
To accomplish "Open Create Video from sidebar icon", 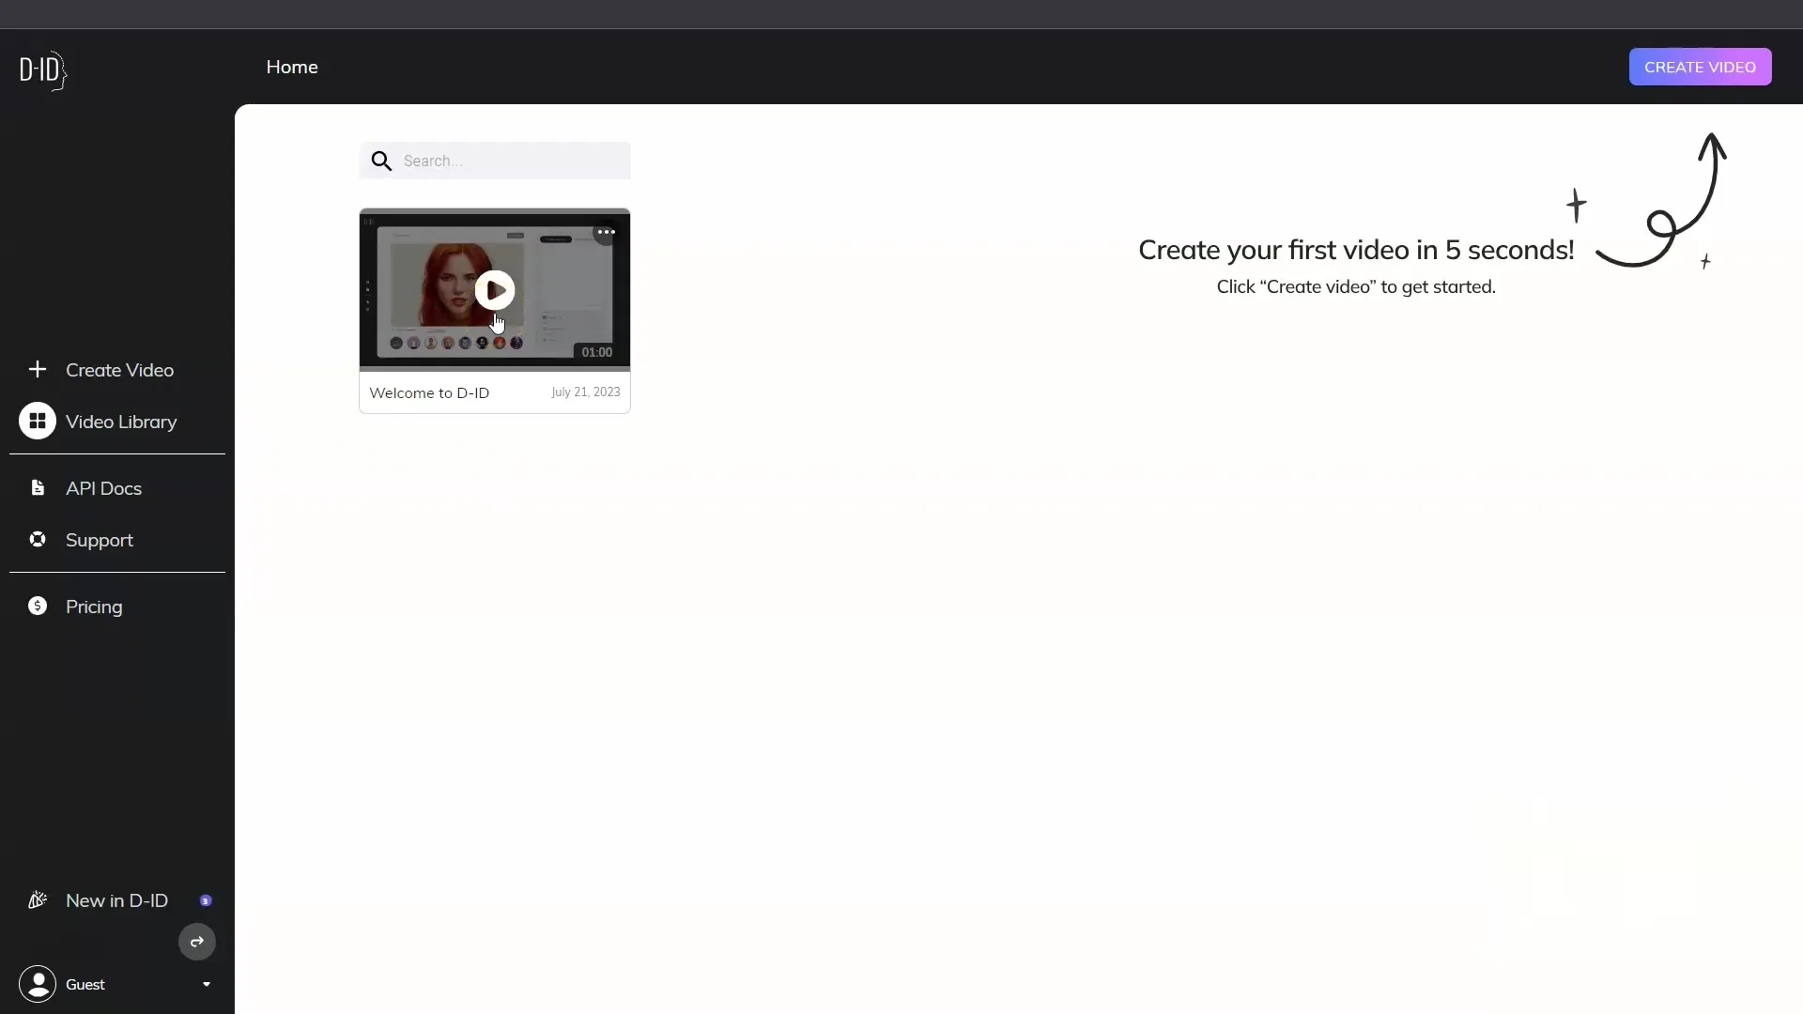I will 36,368.
